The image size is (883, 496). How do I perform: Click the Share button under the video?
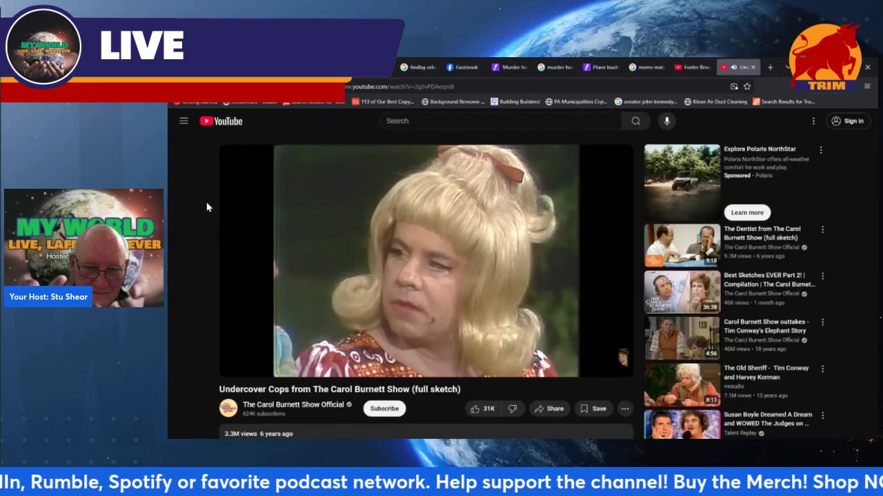click(549, 409)
